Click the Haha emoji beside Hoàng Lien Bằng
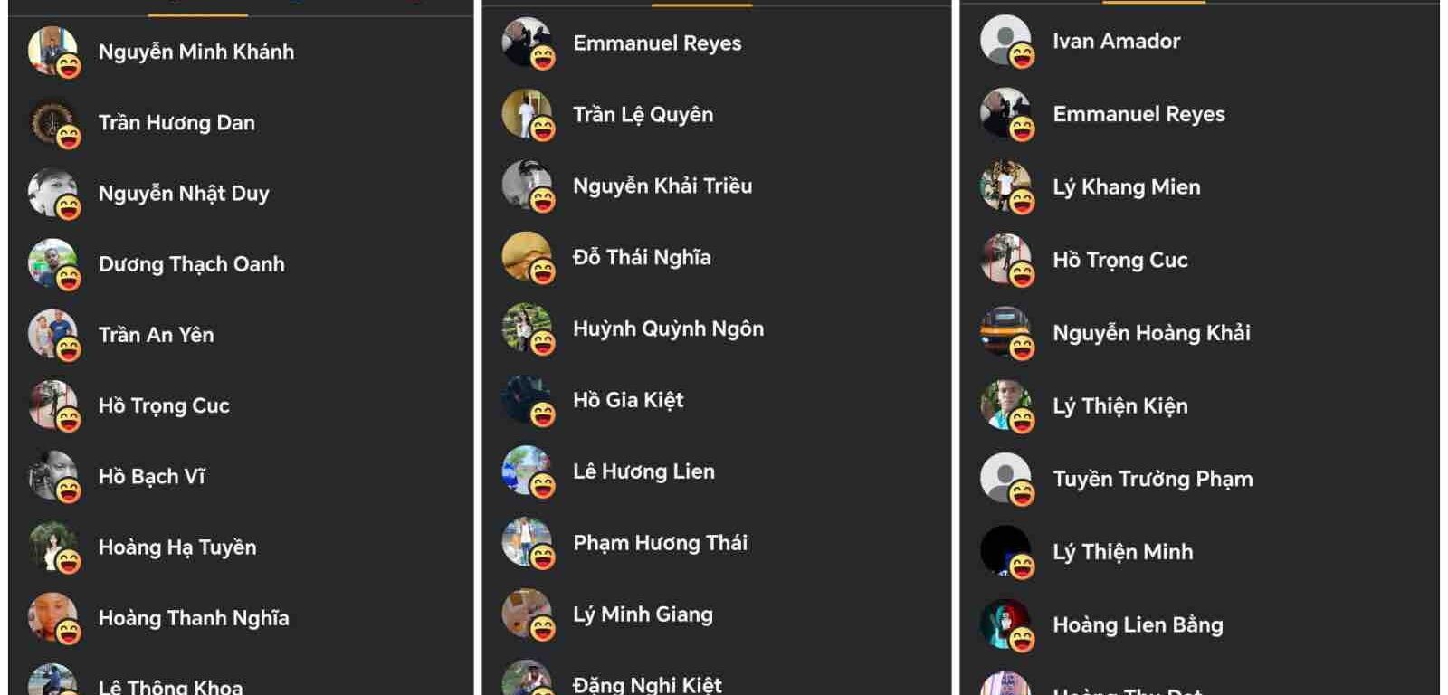The image size is (1448, 695). pos(1022,640)
